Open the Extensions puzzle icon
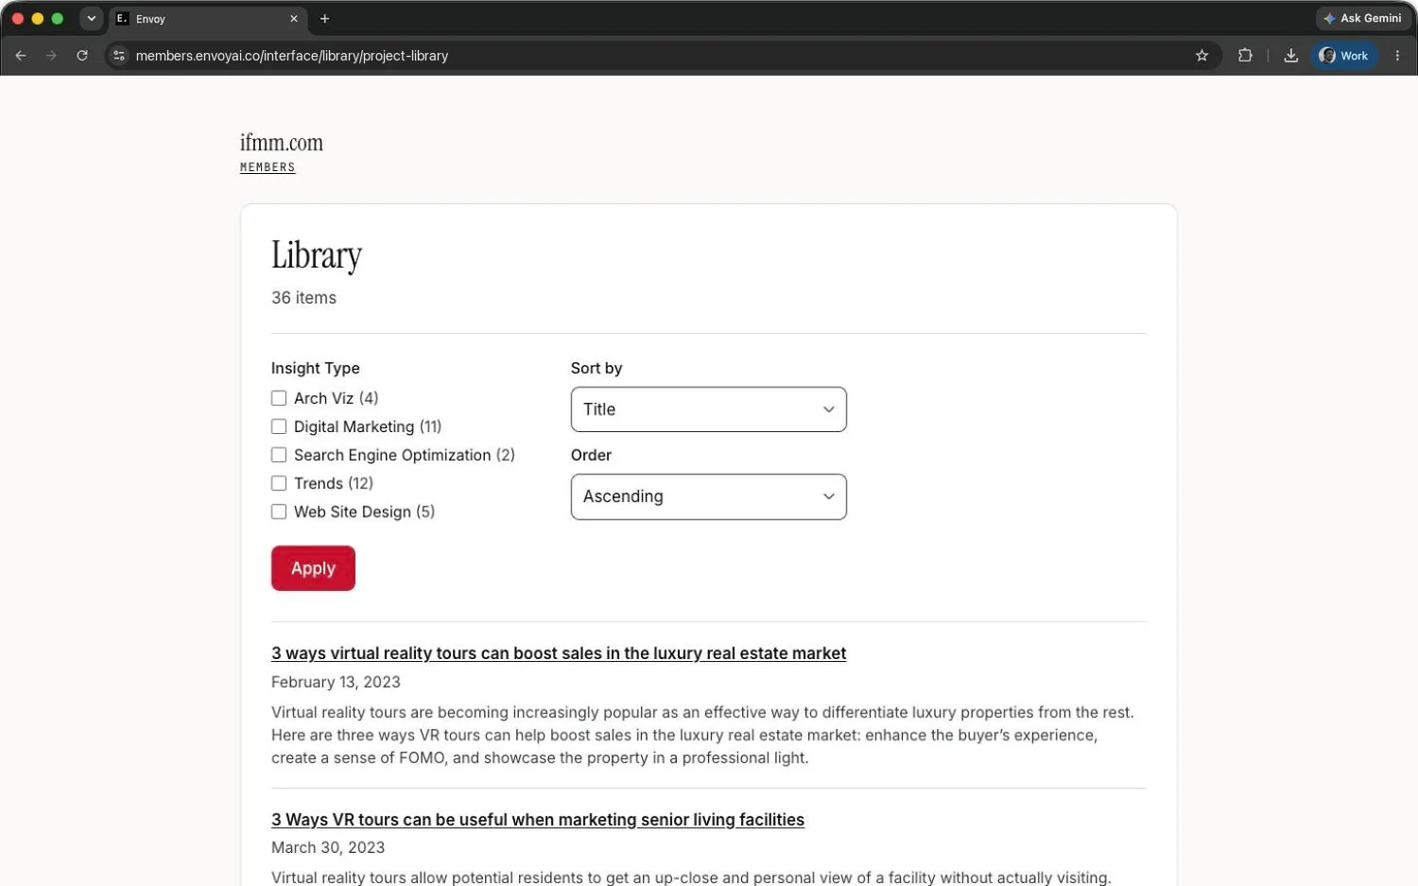1418x886 pixels. coord(1245,56)
